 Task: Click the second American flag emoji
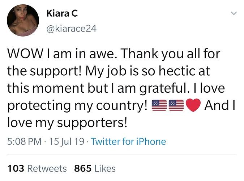175,105
